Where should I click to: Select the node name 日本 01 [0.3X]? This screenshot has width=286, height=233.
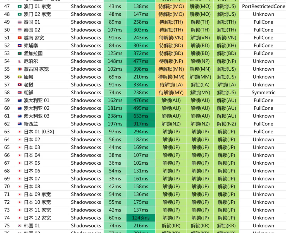click(x=39, y=132)
